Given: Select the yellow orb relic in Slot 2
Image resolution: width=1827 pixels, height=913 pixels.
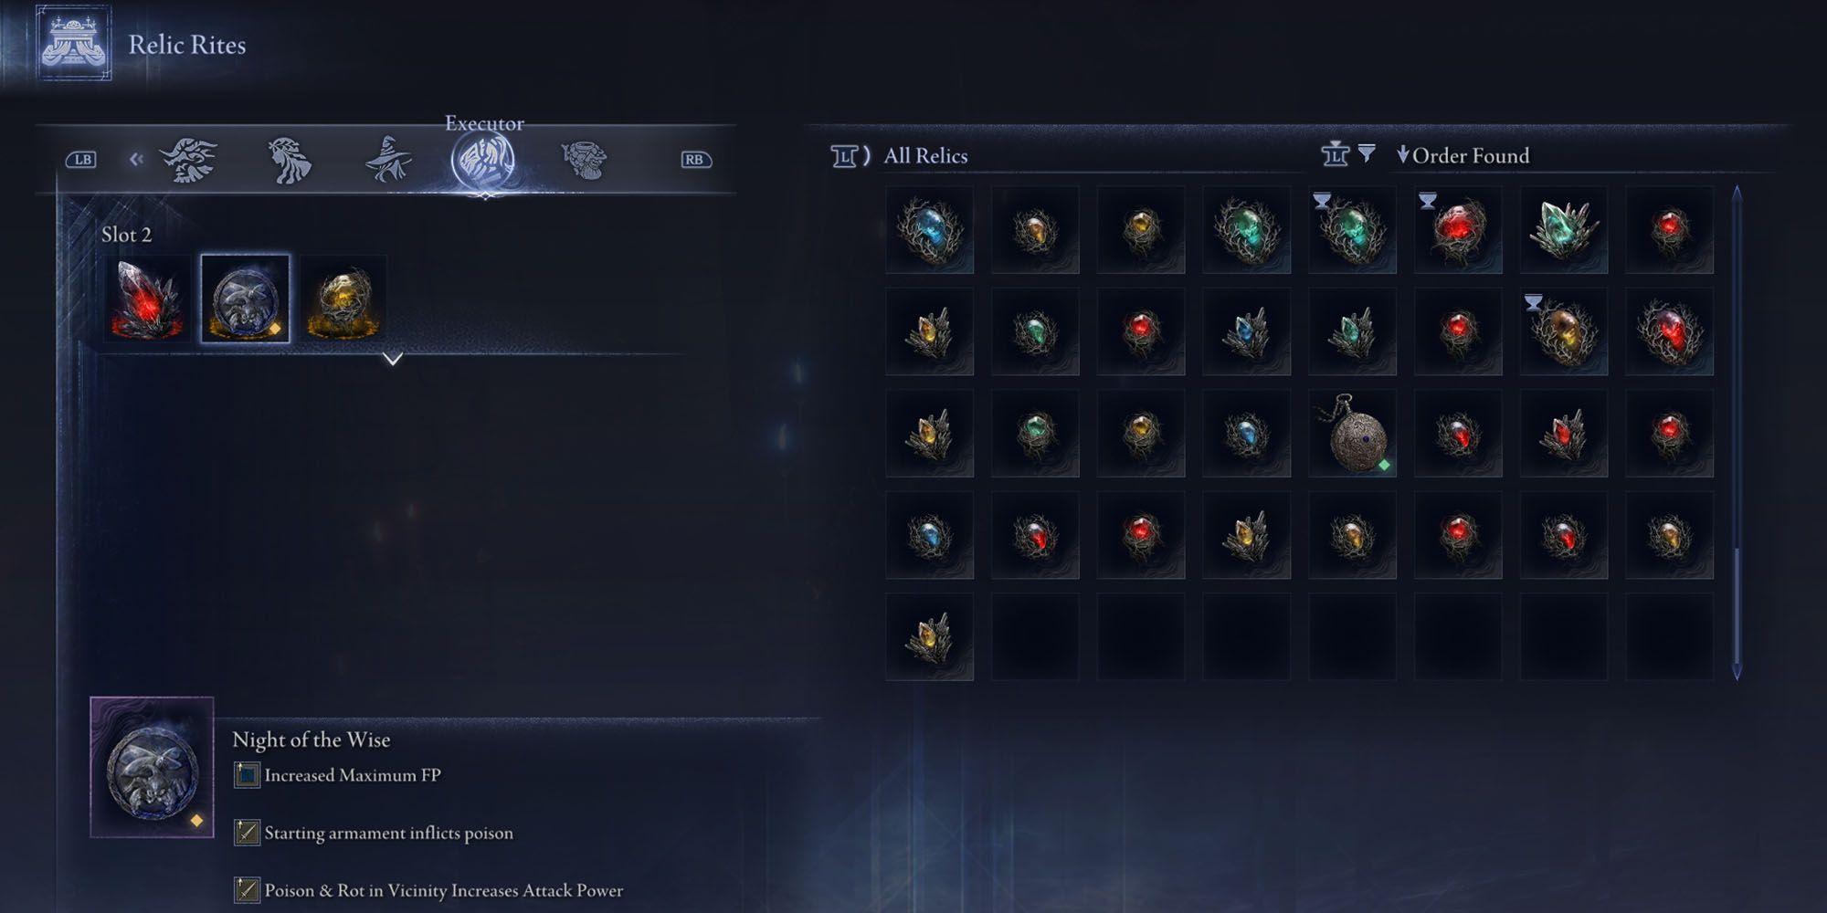Looking at the screenshot, I should pos(343,299).
